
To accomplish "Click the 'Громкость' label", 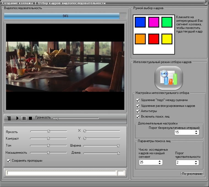I will click(x=43, y=117).
